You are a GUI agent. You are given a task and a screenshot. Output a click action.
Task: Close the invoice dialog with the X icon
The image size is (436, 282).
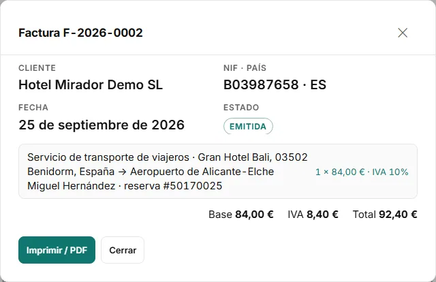click(x=403, y=33)
